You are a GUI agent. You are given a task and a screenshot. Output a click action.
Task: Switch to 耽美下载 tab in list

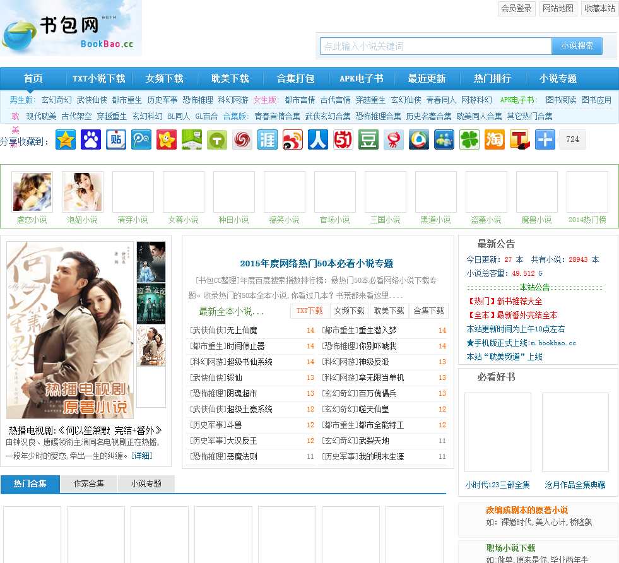(389, 311)
